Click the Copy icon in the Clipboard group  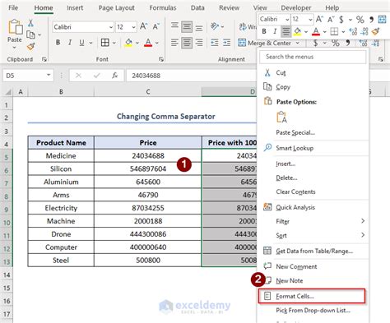click(x=30, y=35)
